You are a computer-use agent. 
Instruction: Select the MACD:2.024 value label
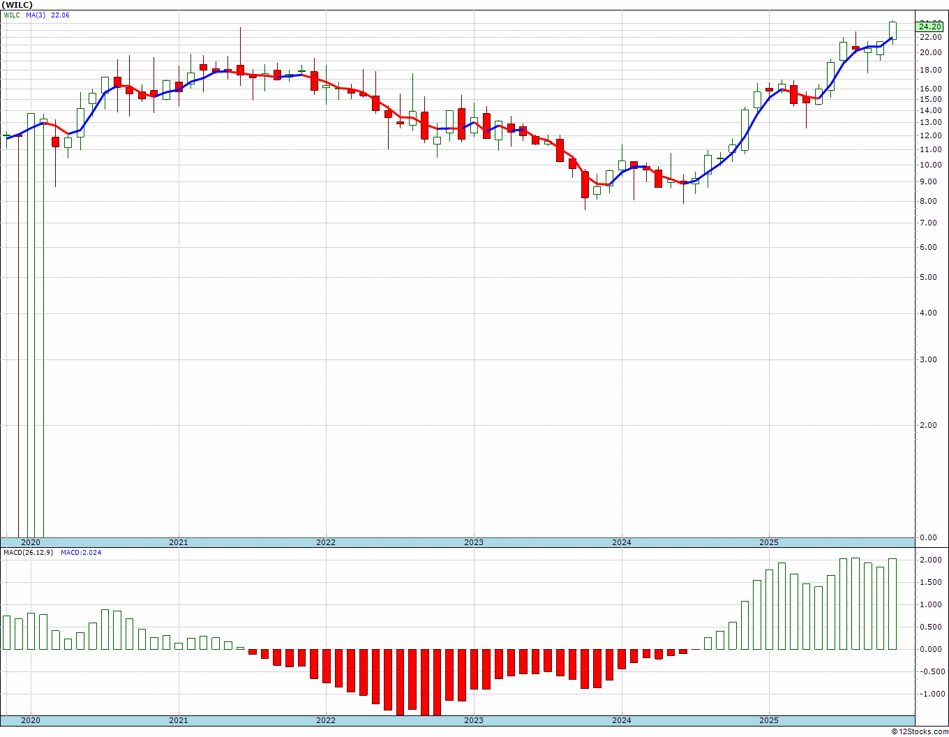[x=81, y=553]
